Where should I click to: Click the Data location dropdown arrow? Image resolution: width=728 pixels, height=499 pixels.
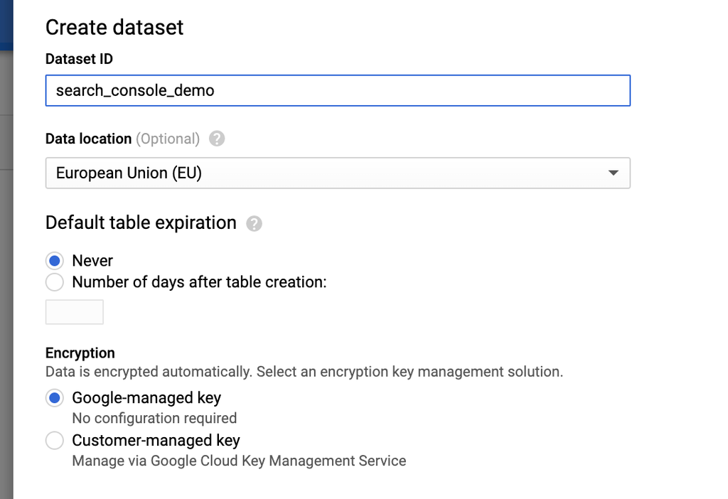coord(614,173)
